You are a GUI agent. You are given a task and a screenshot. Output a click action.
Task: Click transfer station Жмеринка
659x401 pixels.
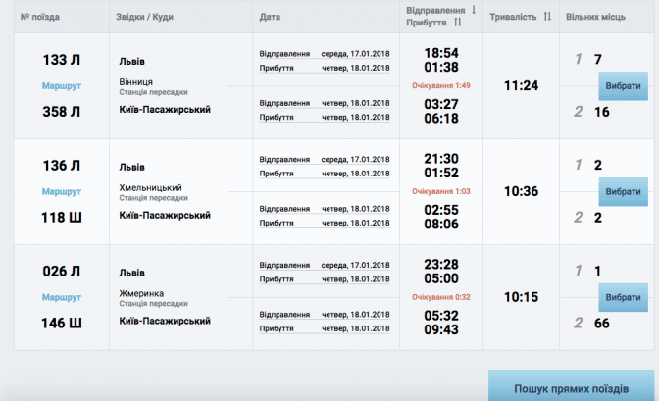click(x=141, y=293)
